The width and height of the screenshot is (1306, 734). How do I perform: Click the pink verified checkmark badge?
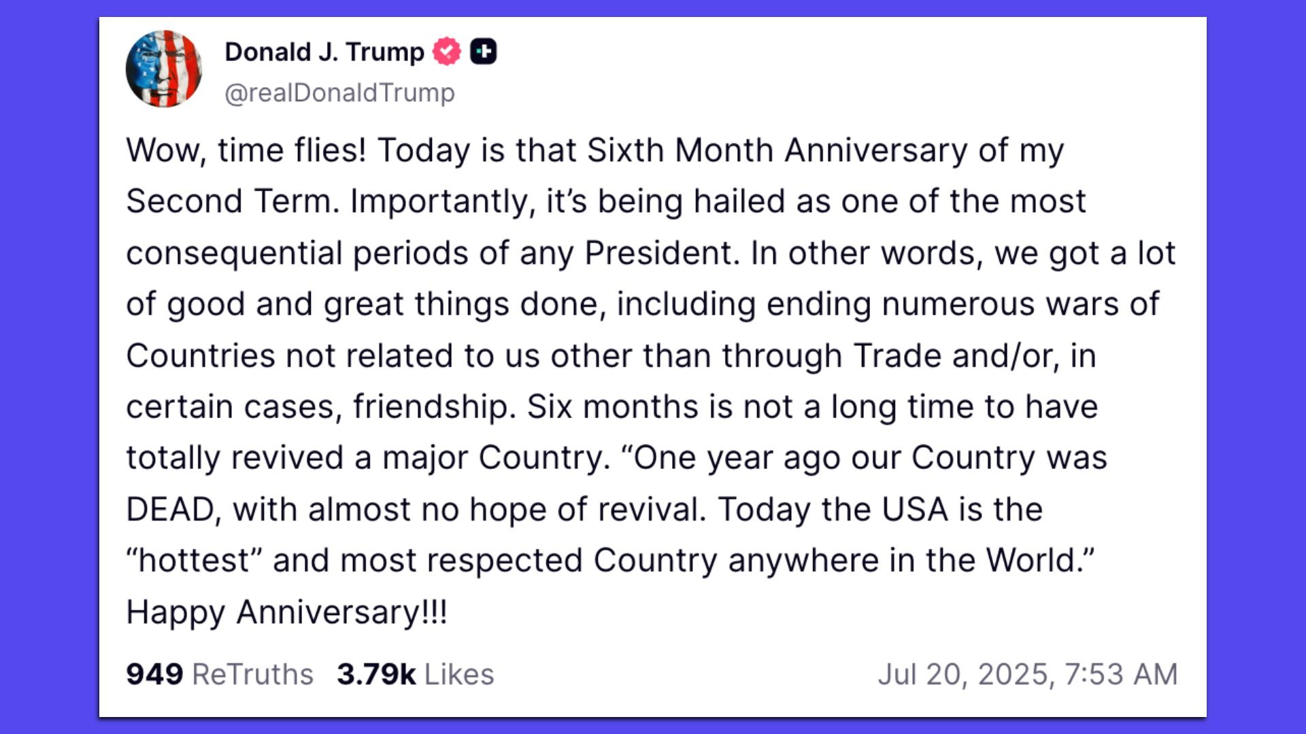pos(446,50)
